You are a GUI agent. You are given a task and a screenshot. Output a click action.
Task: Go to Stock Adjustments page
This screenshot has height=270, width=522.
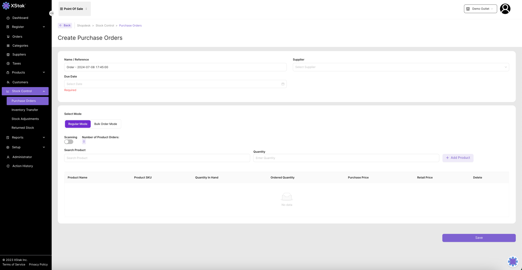pos(25,119)
